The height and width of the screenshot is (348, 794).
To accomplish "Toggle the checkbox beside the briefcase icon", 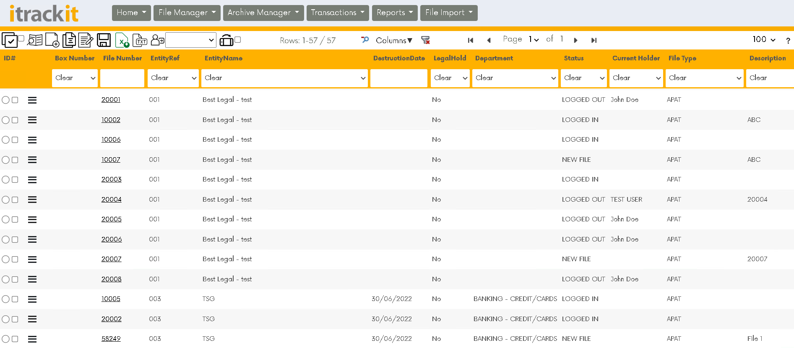I will coord(237,39).
